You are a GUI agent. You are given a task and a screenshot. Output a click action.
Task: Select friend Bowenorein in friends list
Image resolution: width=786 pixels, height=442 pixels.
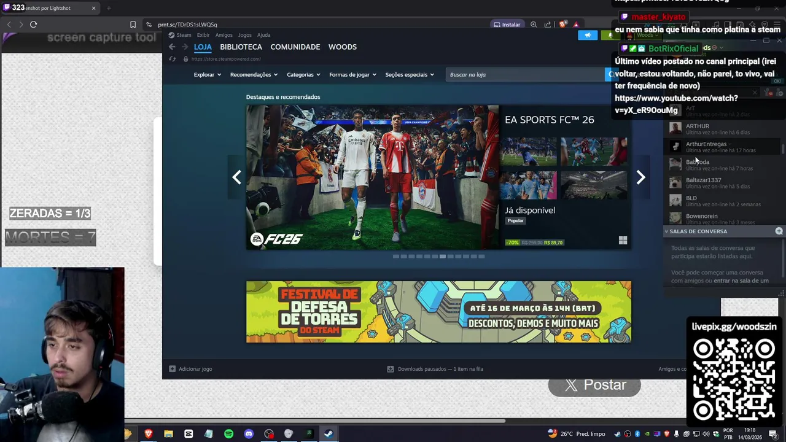[x=725, y=217]
